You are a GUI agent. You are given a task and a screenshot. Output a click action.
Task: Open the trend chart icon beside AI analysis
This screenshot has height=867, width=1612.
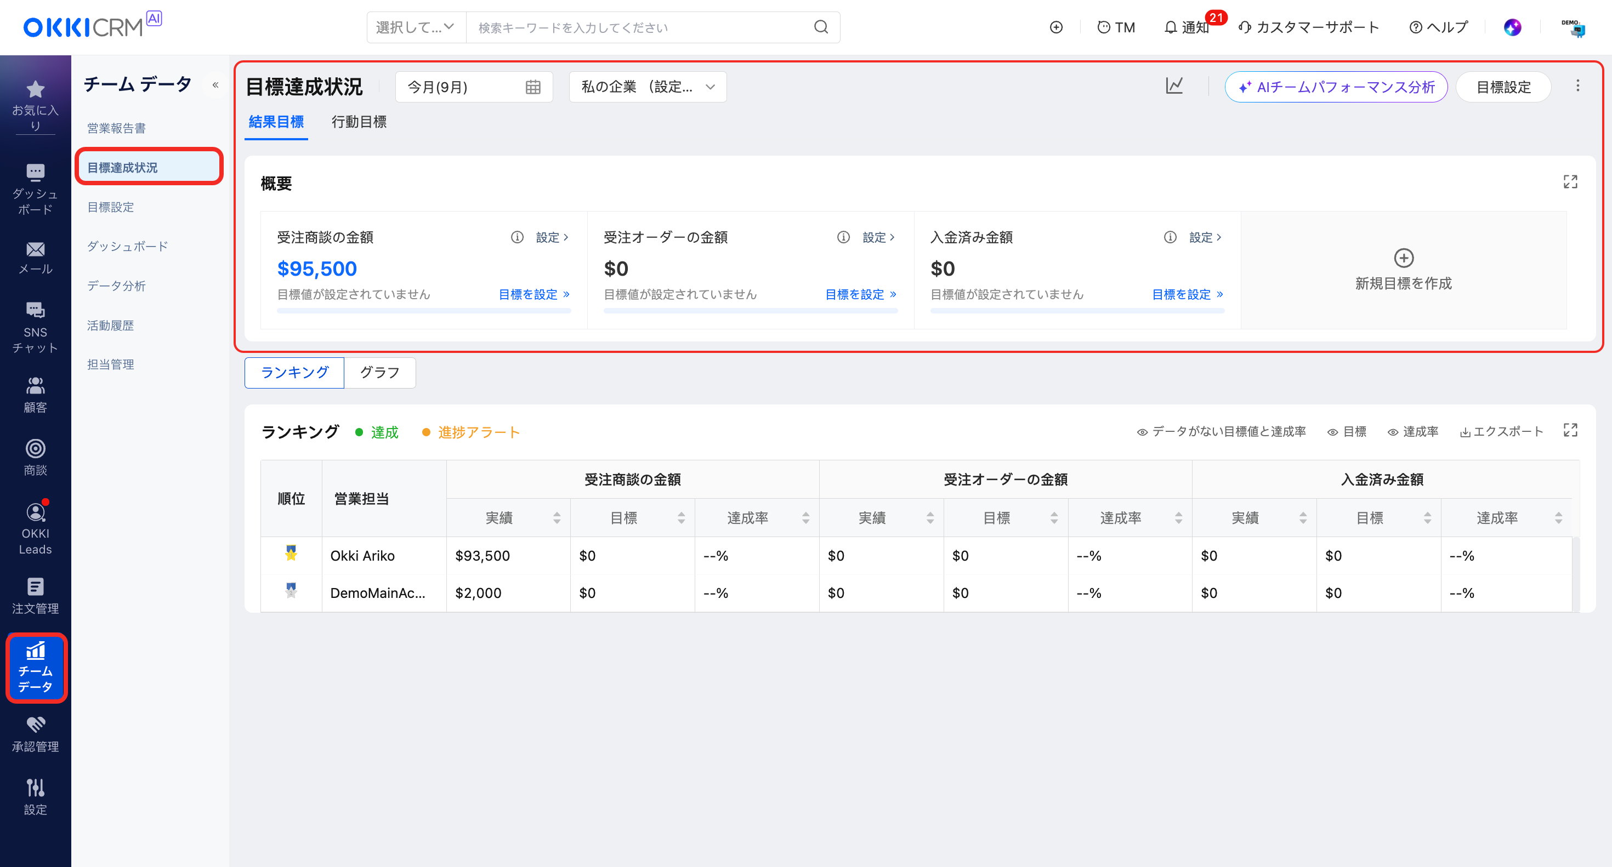pyautogui.click(x=1174, y=87)
